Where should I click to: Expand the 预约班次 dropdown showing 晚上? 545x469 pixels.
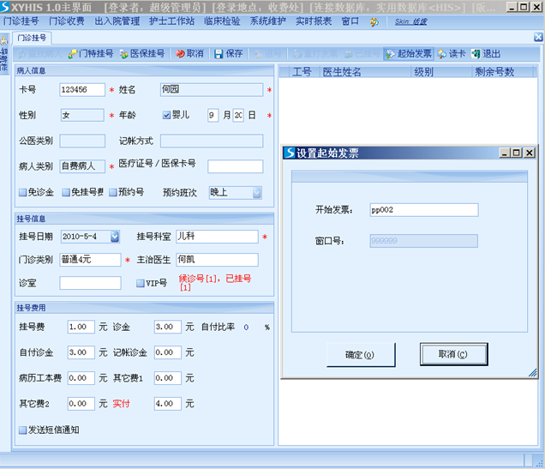click(256, 193)
